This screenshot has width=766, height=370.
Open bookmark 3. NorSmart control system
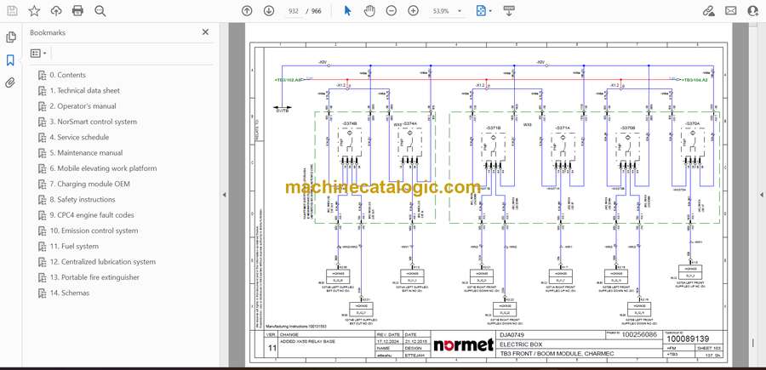tap(94, 122)
